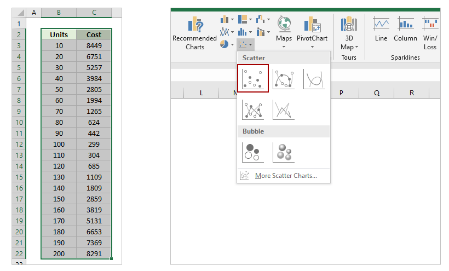Select the 3-D Bubble chart
The image size is (449, 271).
pyautogui.click(x=284, y=152)
